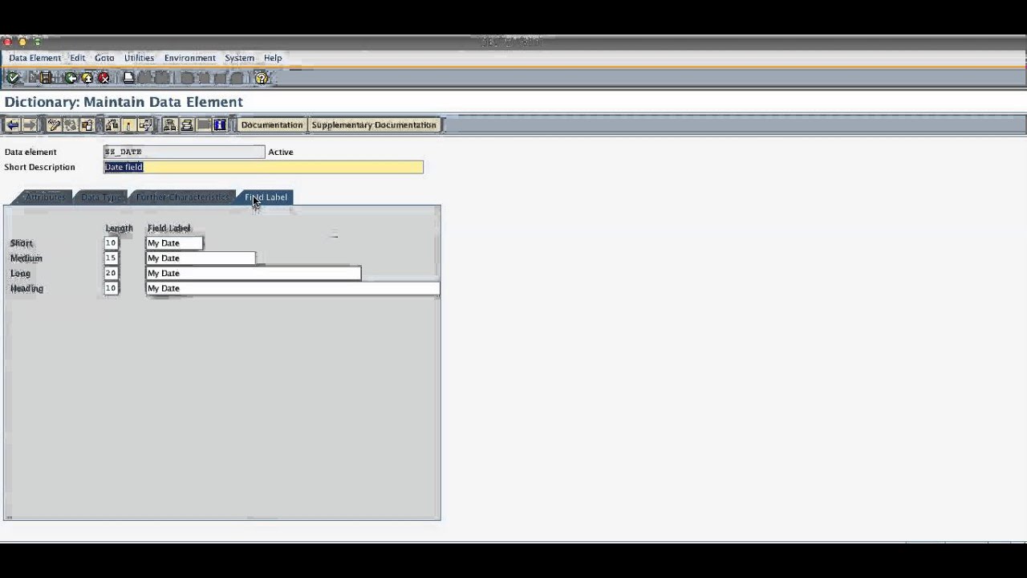Click the Save floppy disk icon
Screen dimensions: 1027x578
(46, 78)
